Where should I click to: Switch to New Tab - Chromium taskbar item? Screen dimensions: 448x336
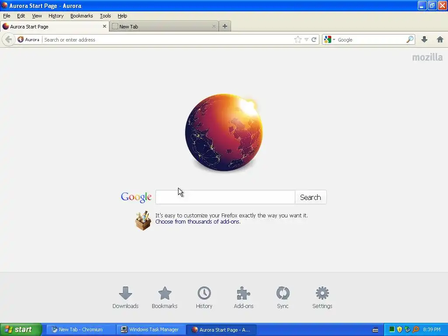coord(80,329)
